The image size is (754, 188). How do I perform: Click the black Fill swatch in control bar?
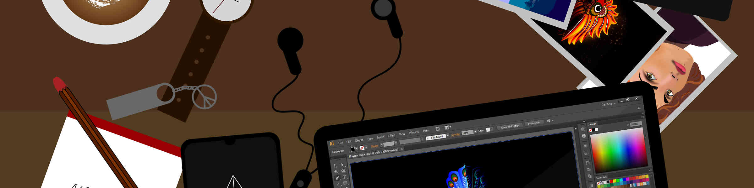pyautogui.click(x=353, y=149)
